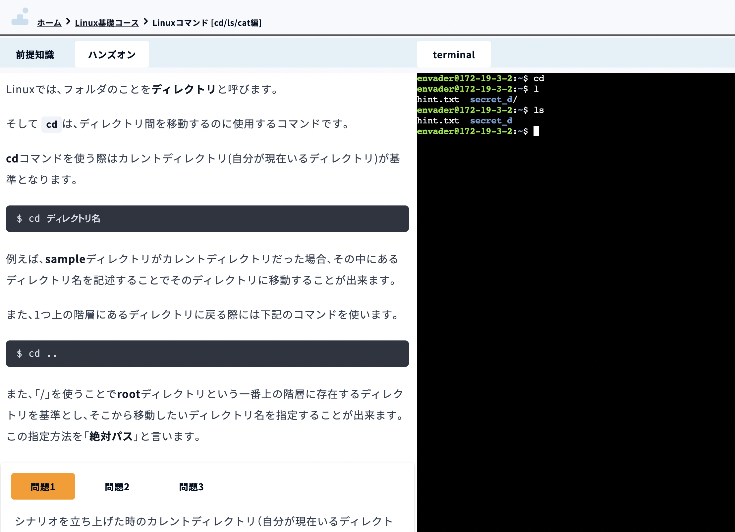The width and height of the screenshot is (735, 532).
Task: Select the ハンズオン tab
Action: point(112,54)
